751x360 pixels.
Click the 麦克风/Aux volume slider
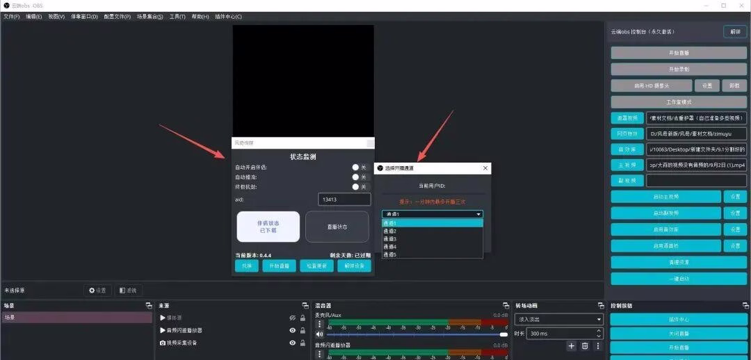[x=417, y=334]
